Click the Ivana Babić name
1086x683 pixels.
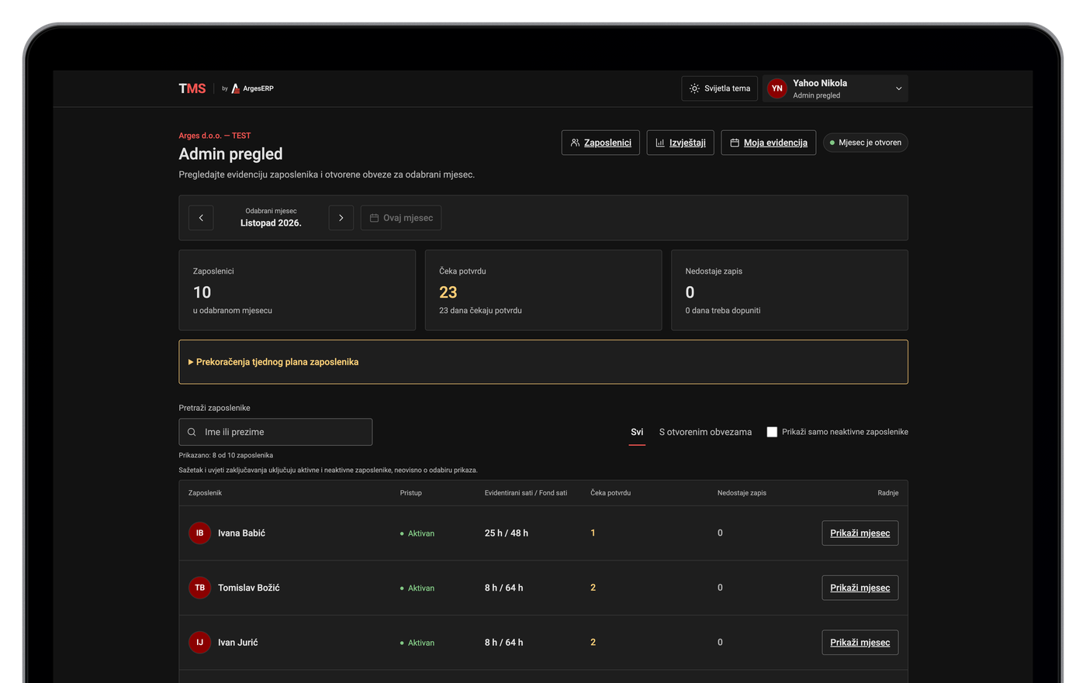click(x=241, y=533)
